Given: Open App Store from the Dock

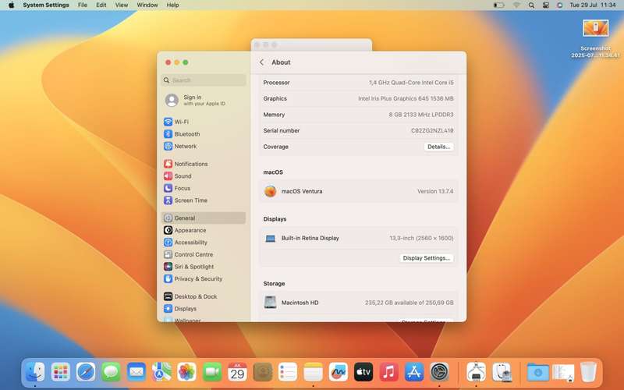Looking at the screenshot, I should pyautogui.click(x=414, y=372).
